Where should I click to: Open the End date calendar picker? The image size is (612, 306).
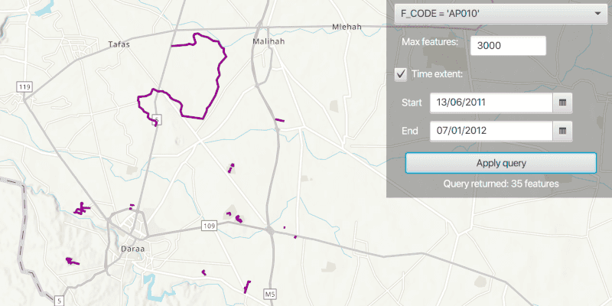click(562, 132)
